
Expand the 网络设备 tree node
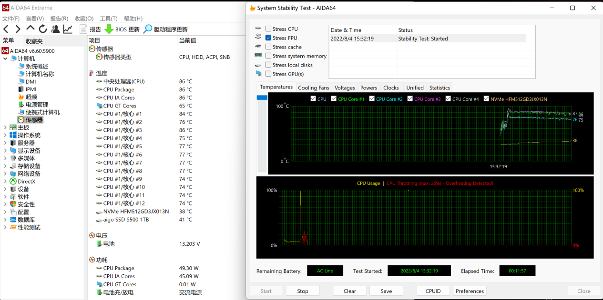pyautogui.click(x=5, y=174)
